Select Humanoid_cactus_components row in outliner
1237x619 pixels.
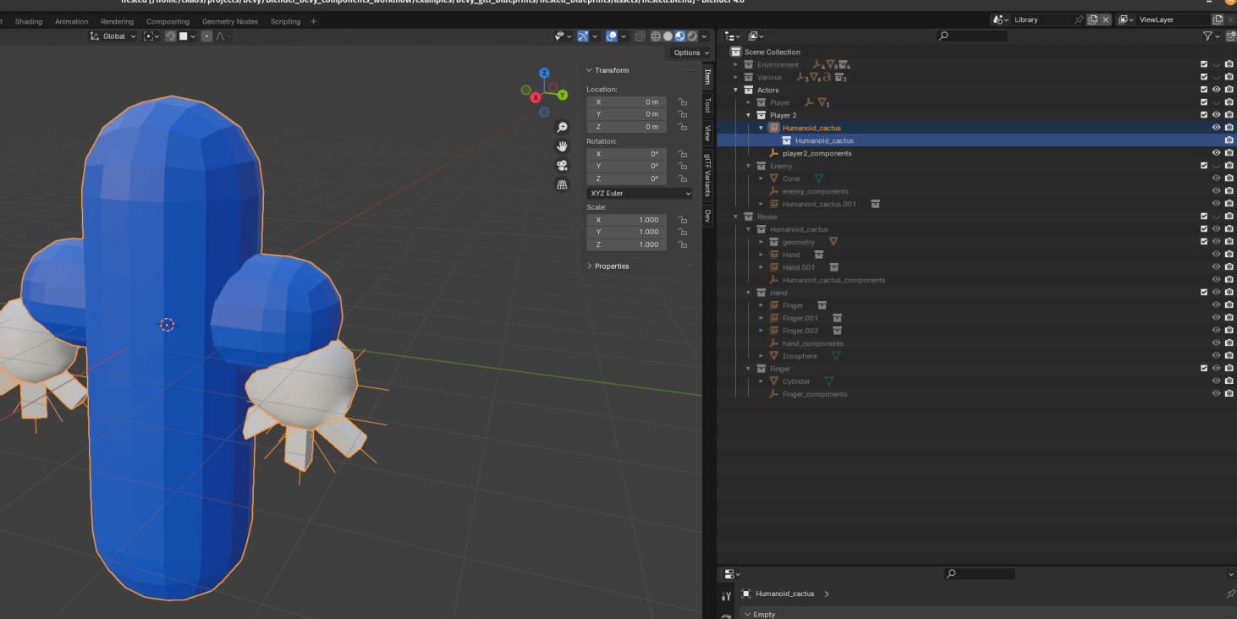click(x=833, y=280)
